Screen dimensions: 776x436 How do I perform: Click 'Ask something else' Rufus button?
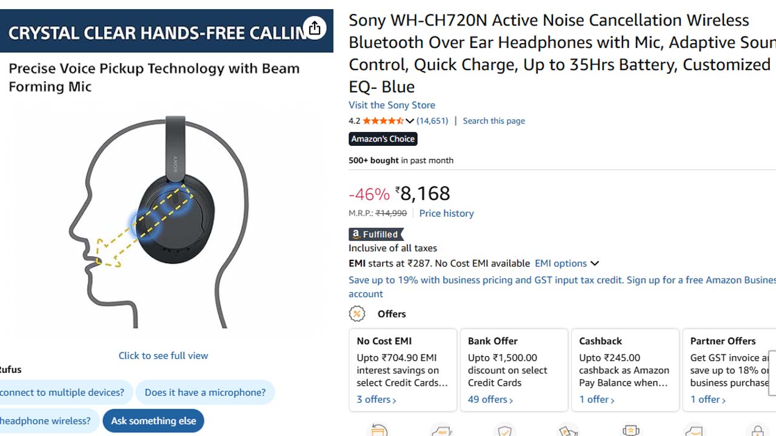pos(153,421)
